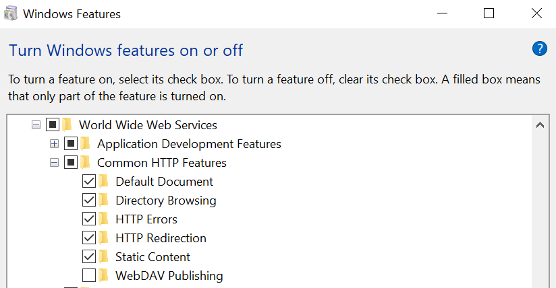
Task: Click the blue help question mark icon
Action: click(x=539, y=48)
